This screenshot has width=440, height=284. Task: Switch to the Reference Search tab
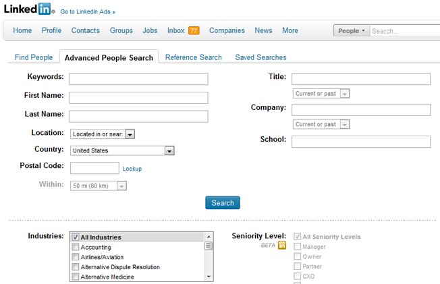[194, 57]
